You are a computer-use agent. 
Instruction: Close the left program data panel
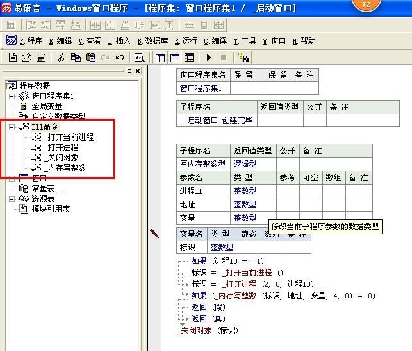(138, 71)
